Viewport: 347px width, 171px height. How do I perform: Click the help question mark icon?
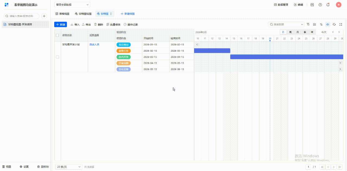click(x=320, y=5)
